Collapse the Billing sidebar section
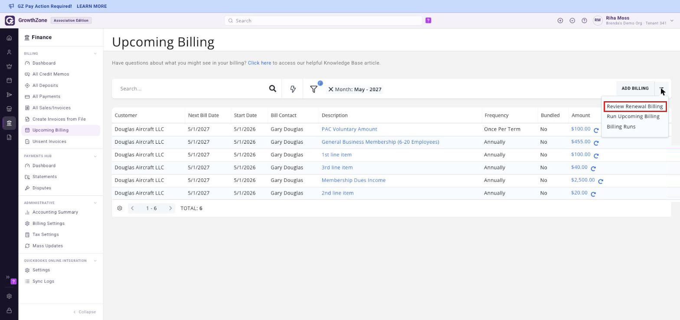Viewport: 680px width, 320px height. tap(95, 54)
